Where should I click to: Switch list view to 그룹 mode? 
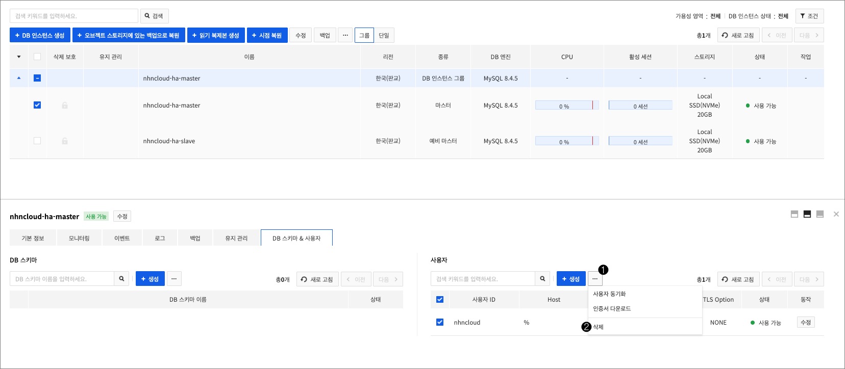pyautogui.click(x=364, y=35)
